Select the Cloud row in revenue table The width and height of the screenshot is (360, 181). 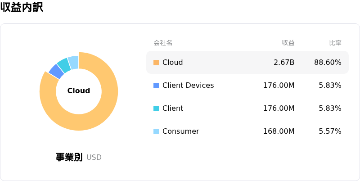(247, 62)
